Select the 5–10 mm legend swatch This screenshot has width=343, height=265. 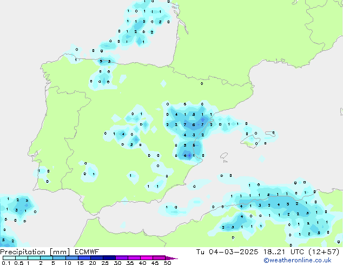click(x=60, y=258)
